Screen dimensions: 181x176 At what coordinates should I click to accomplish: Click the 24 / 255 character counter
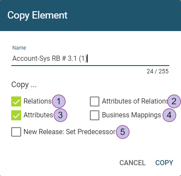[x=158, y=71]
